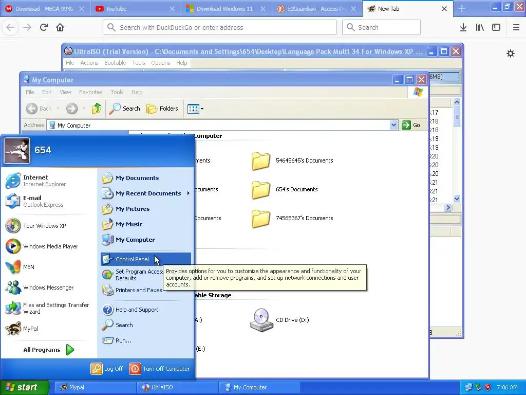
Task: Open 54645645's Documents folder
Action: click(292, 160)
